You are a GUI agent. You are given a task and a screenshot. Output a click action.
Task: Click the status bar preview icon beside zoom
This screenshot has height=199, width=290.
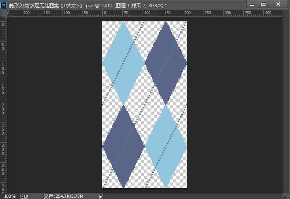point(24,196)
